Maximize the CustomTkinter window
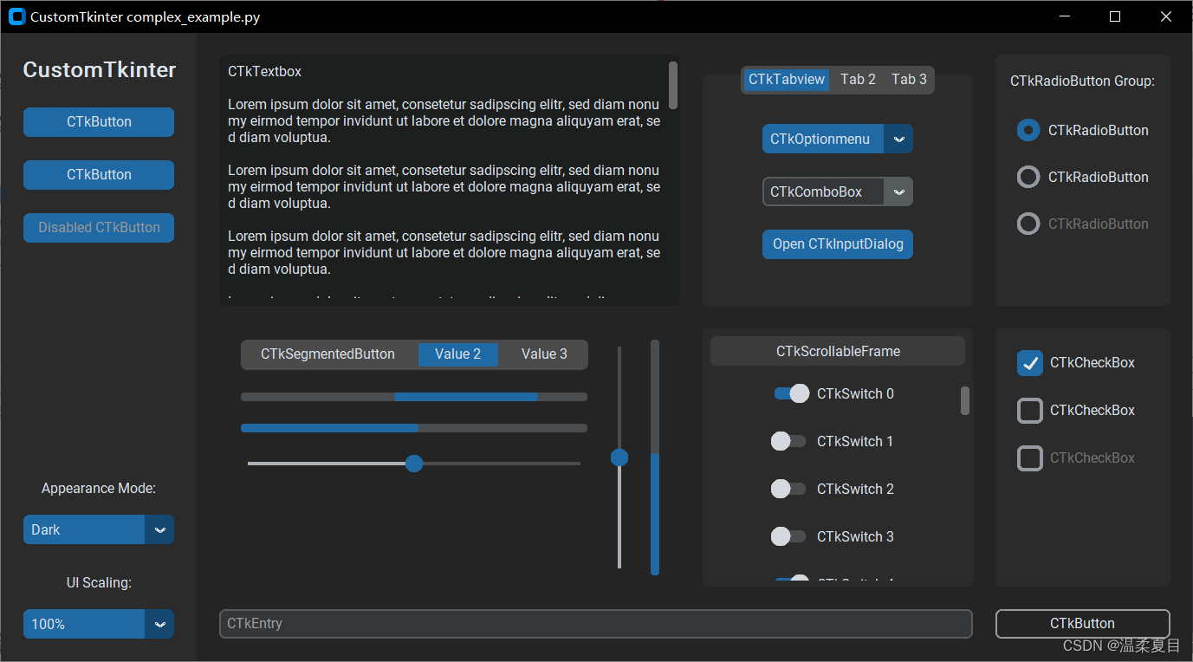The image size is (1193, 662). tap(1115, 16)
